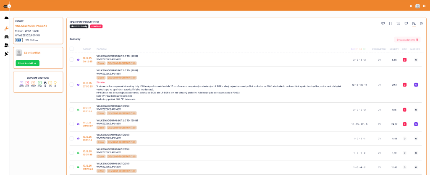
Task: Click the eye icon for record 12.12.25 08:12:35
Action: [78, 59]
